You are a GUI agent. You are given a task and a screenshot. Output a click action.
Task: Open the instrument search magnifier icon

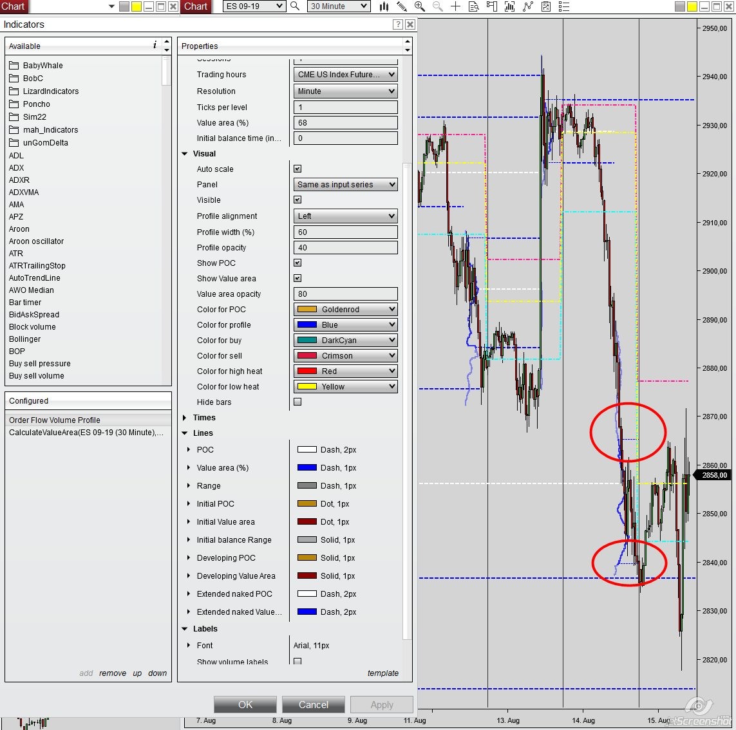pos(295,6)
